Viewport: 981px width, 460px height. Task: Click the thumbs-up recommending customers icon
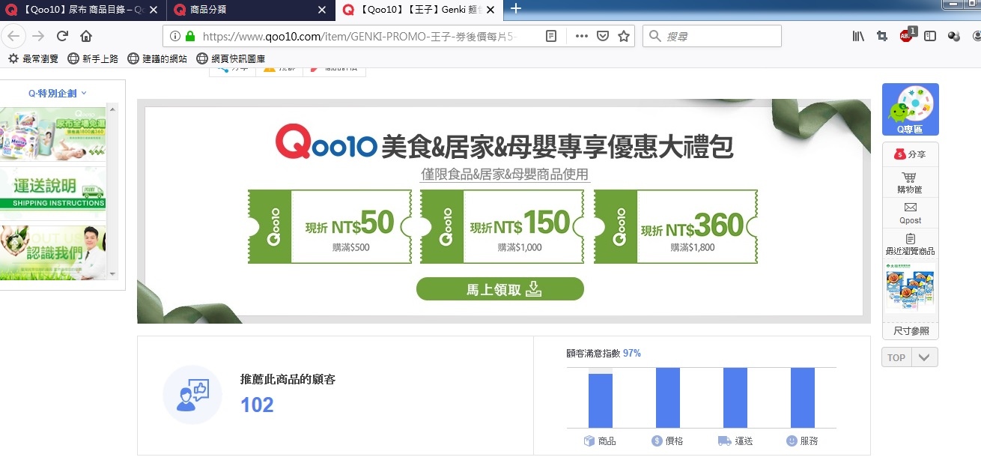point(192,395)
